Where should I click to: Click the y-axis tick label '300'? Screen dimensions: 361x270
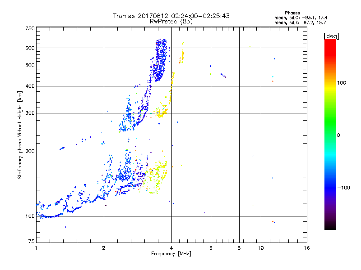[30, 113]
